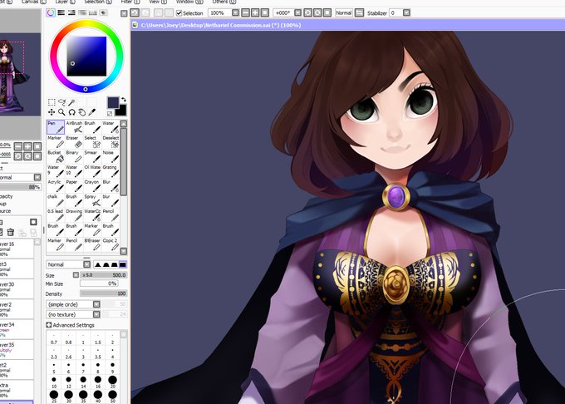Choose the 0.5 lead pencil tool

(56, 215)
